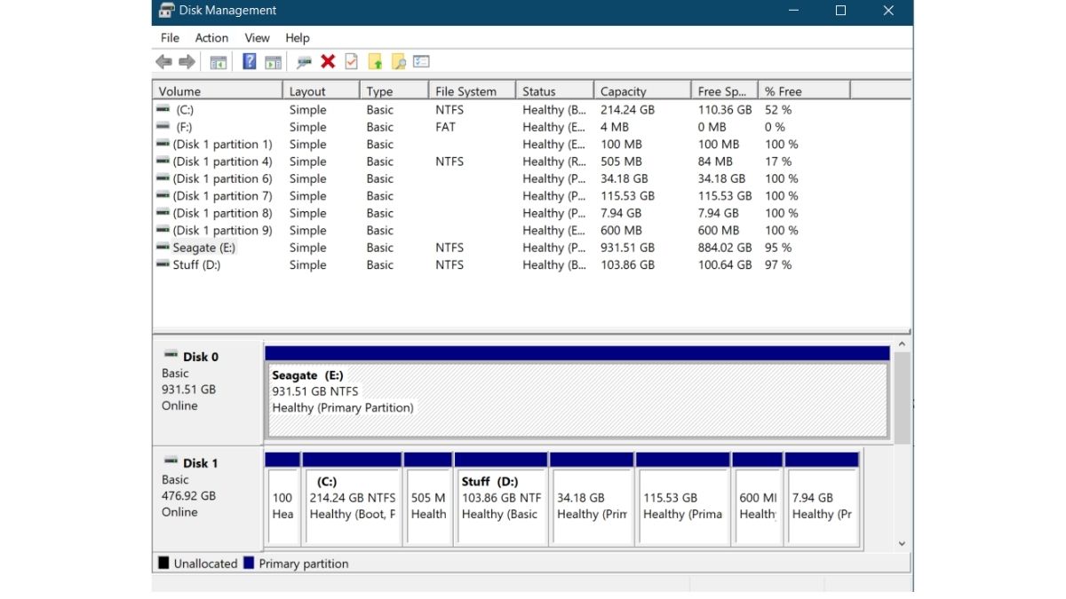Open the View menu
The height and width of the screenshot is (599, 1066).
257,37
